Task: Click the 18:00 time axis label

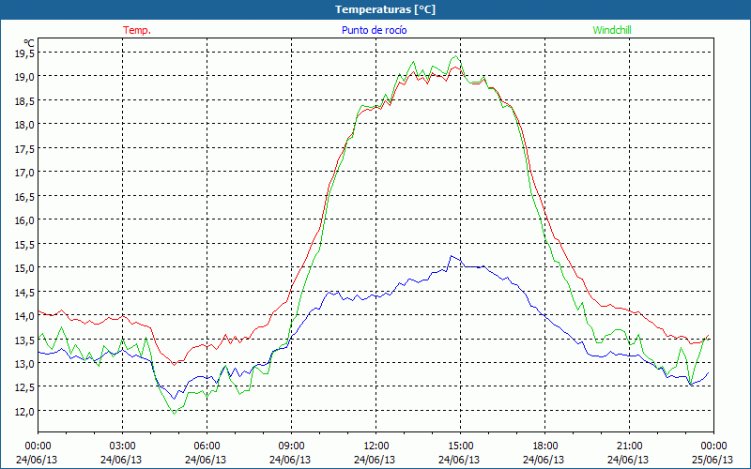Action: click(x=545, y=446)
